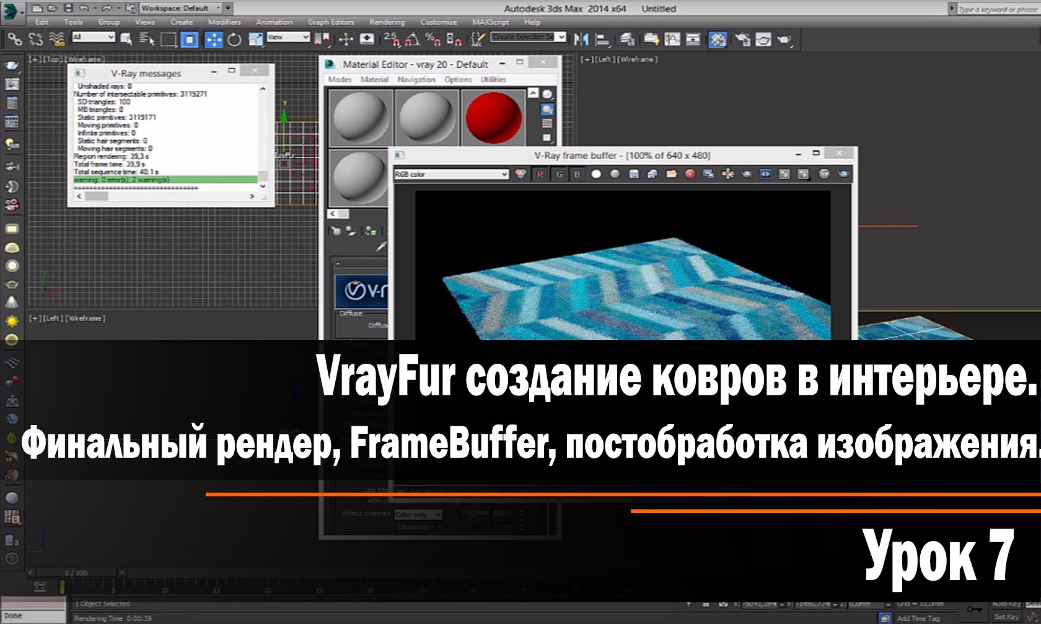Screen dimensions: 1041x624
Task: Open the Material menu in Material Editor
Action: click(x=374, y=80)
